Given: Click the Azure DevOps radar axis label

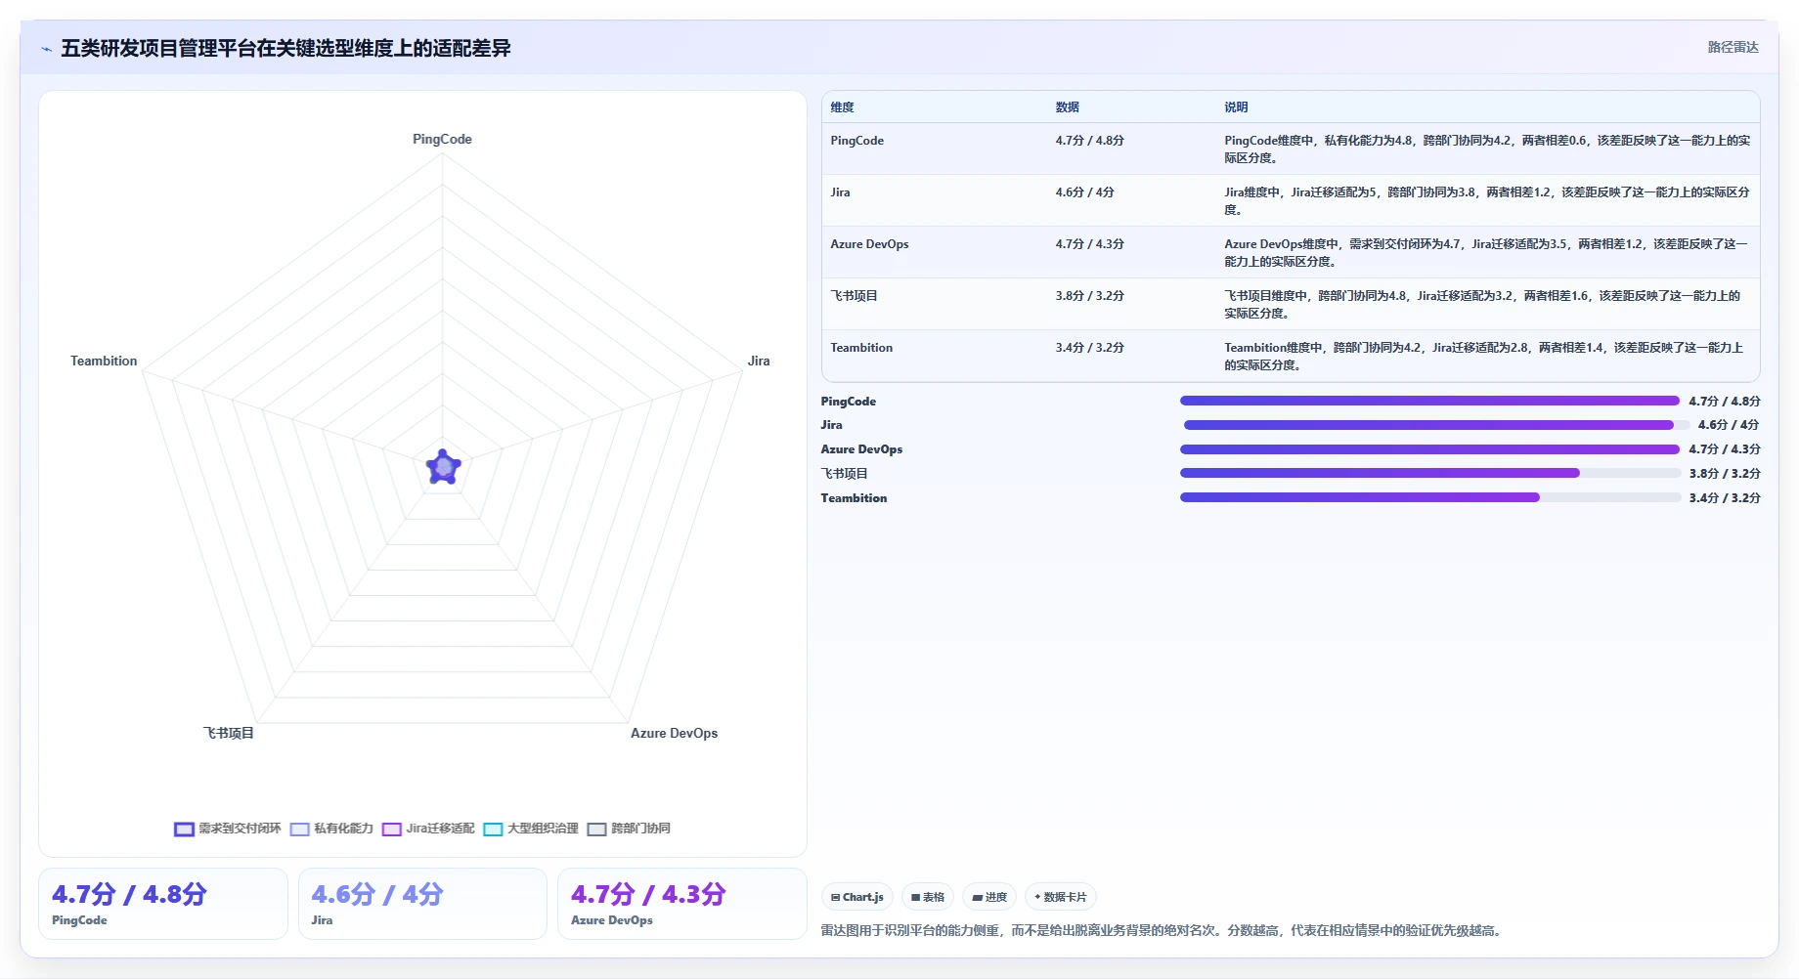Looking at the screenshot, I should (x=674, y=733).
